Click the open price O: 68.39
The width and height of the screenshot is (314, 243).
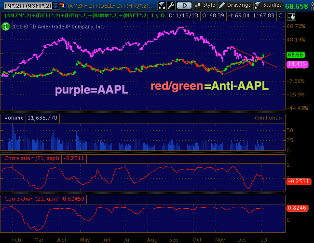(213, 15)
